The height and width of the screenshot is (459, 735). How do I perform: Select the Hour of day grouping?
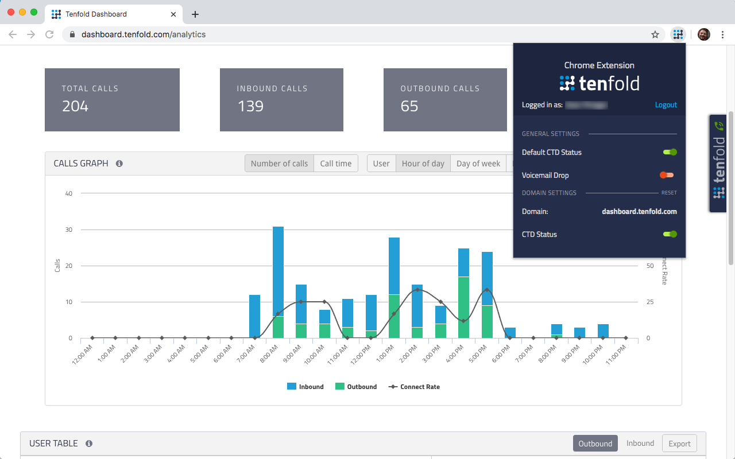[423, 164]
